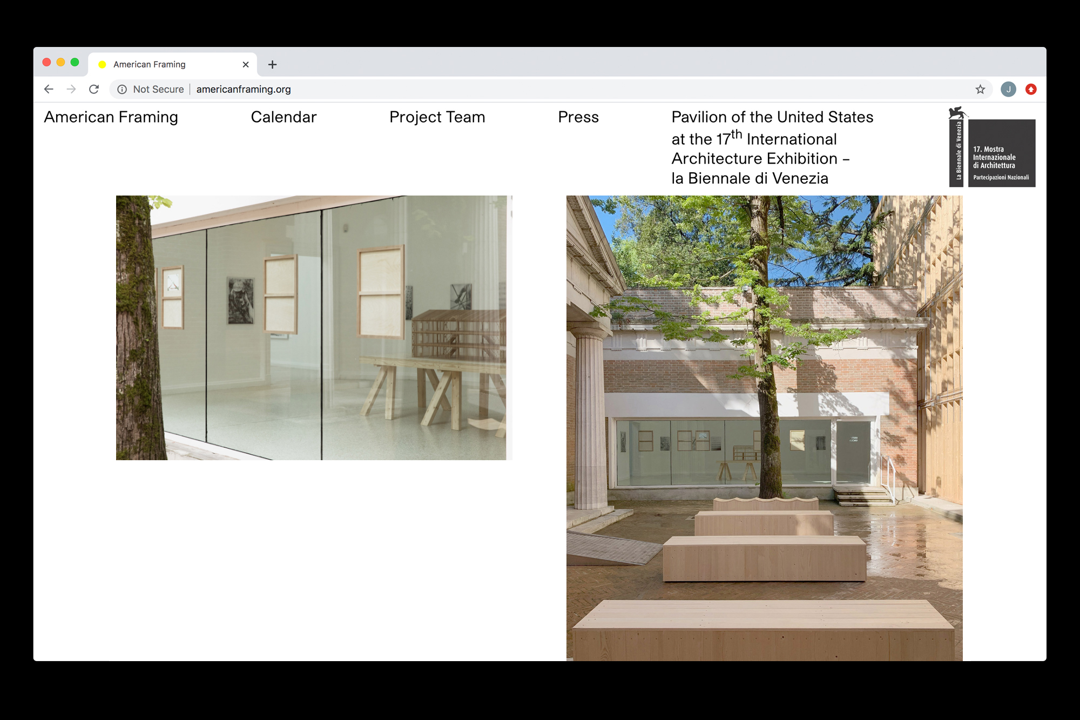This screenshot has width=1080, height=720.
Task: Open the courtyard photo with wooden benches
Action: pyautogui.click(x=764, y=428)
